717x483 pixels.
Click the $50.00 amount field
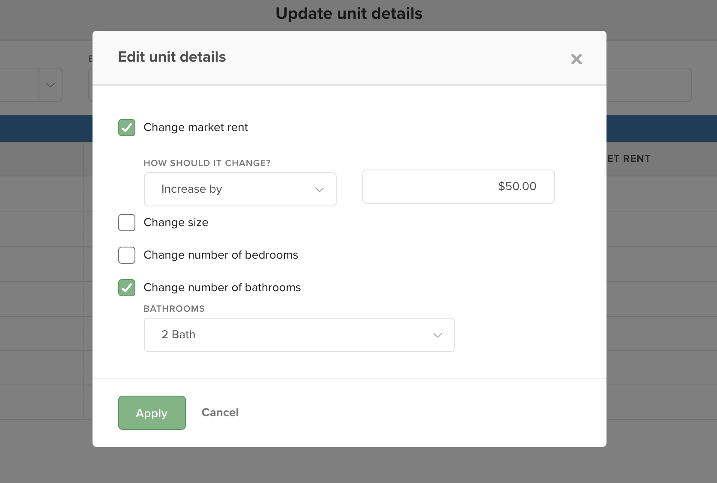459,187
